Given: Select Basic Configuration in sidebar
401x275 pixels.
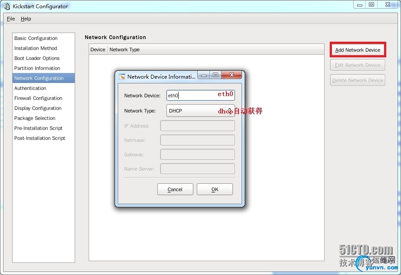Looking at the screenshot, I should pos(43,38).
